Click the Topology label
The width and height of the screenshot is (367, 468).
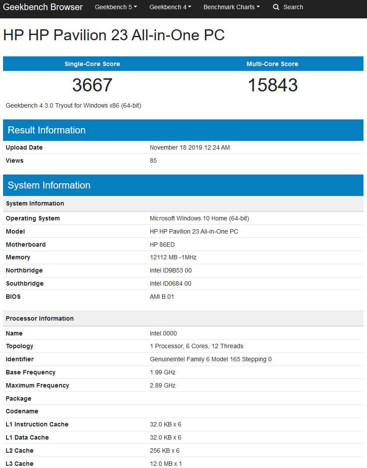click(19, 346)
